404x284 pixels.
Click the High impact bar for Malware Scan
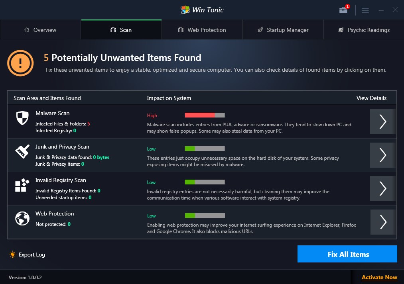[199, 115]
